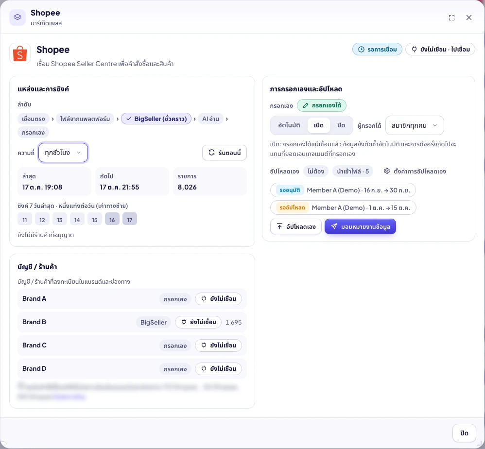Click the อัปโหลดเอง upload button

[296, 226]
